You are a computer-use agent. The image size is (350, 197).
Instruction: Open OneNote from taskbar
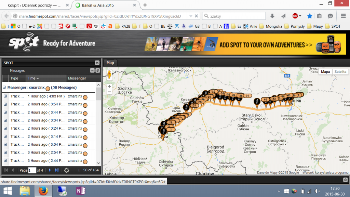point(81,191)
